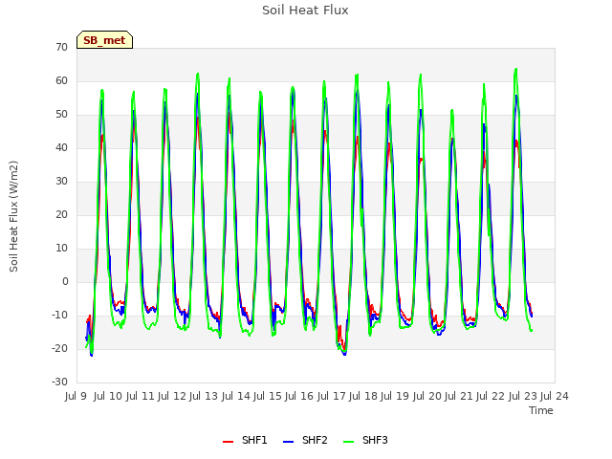Click the green SHF3 legend swatch
Screen dimensions: 612x459
click(x=348, y=441)
